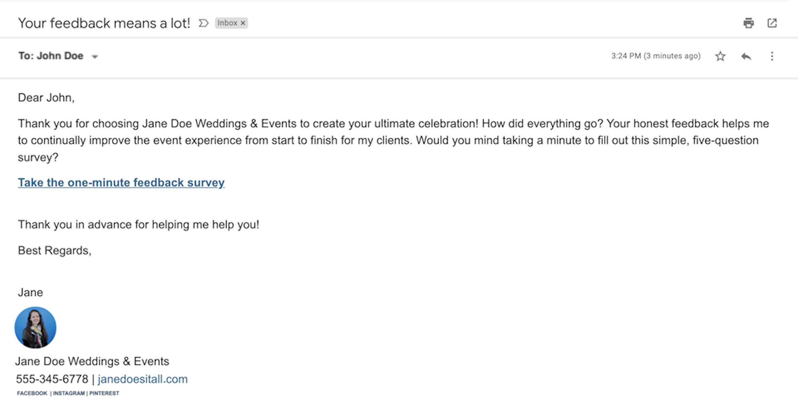Click Jane's circular profile photo

[x=36, y=327]
